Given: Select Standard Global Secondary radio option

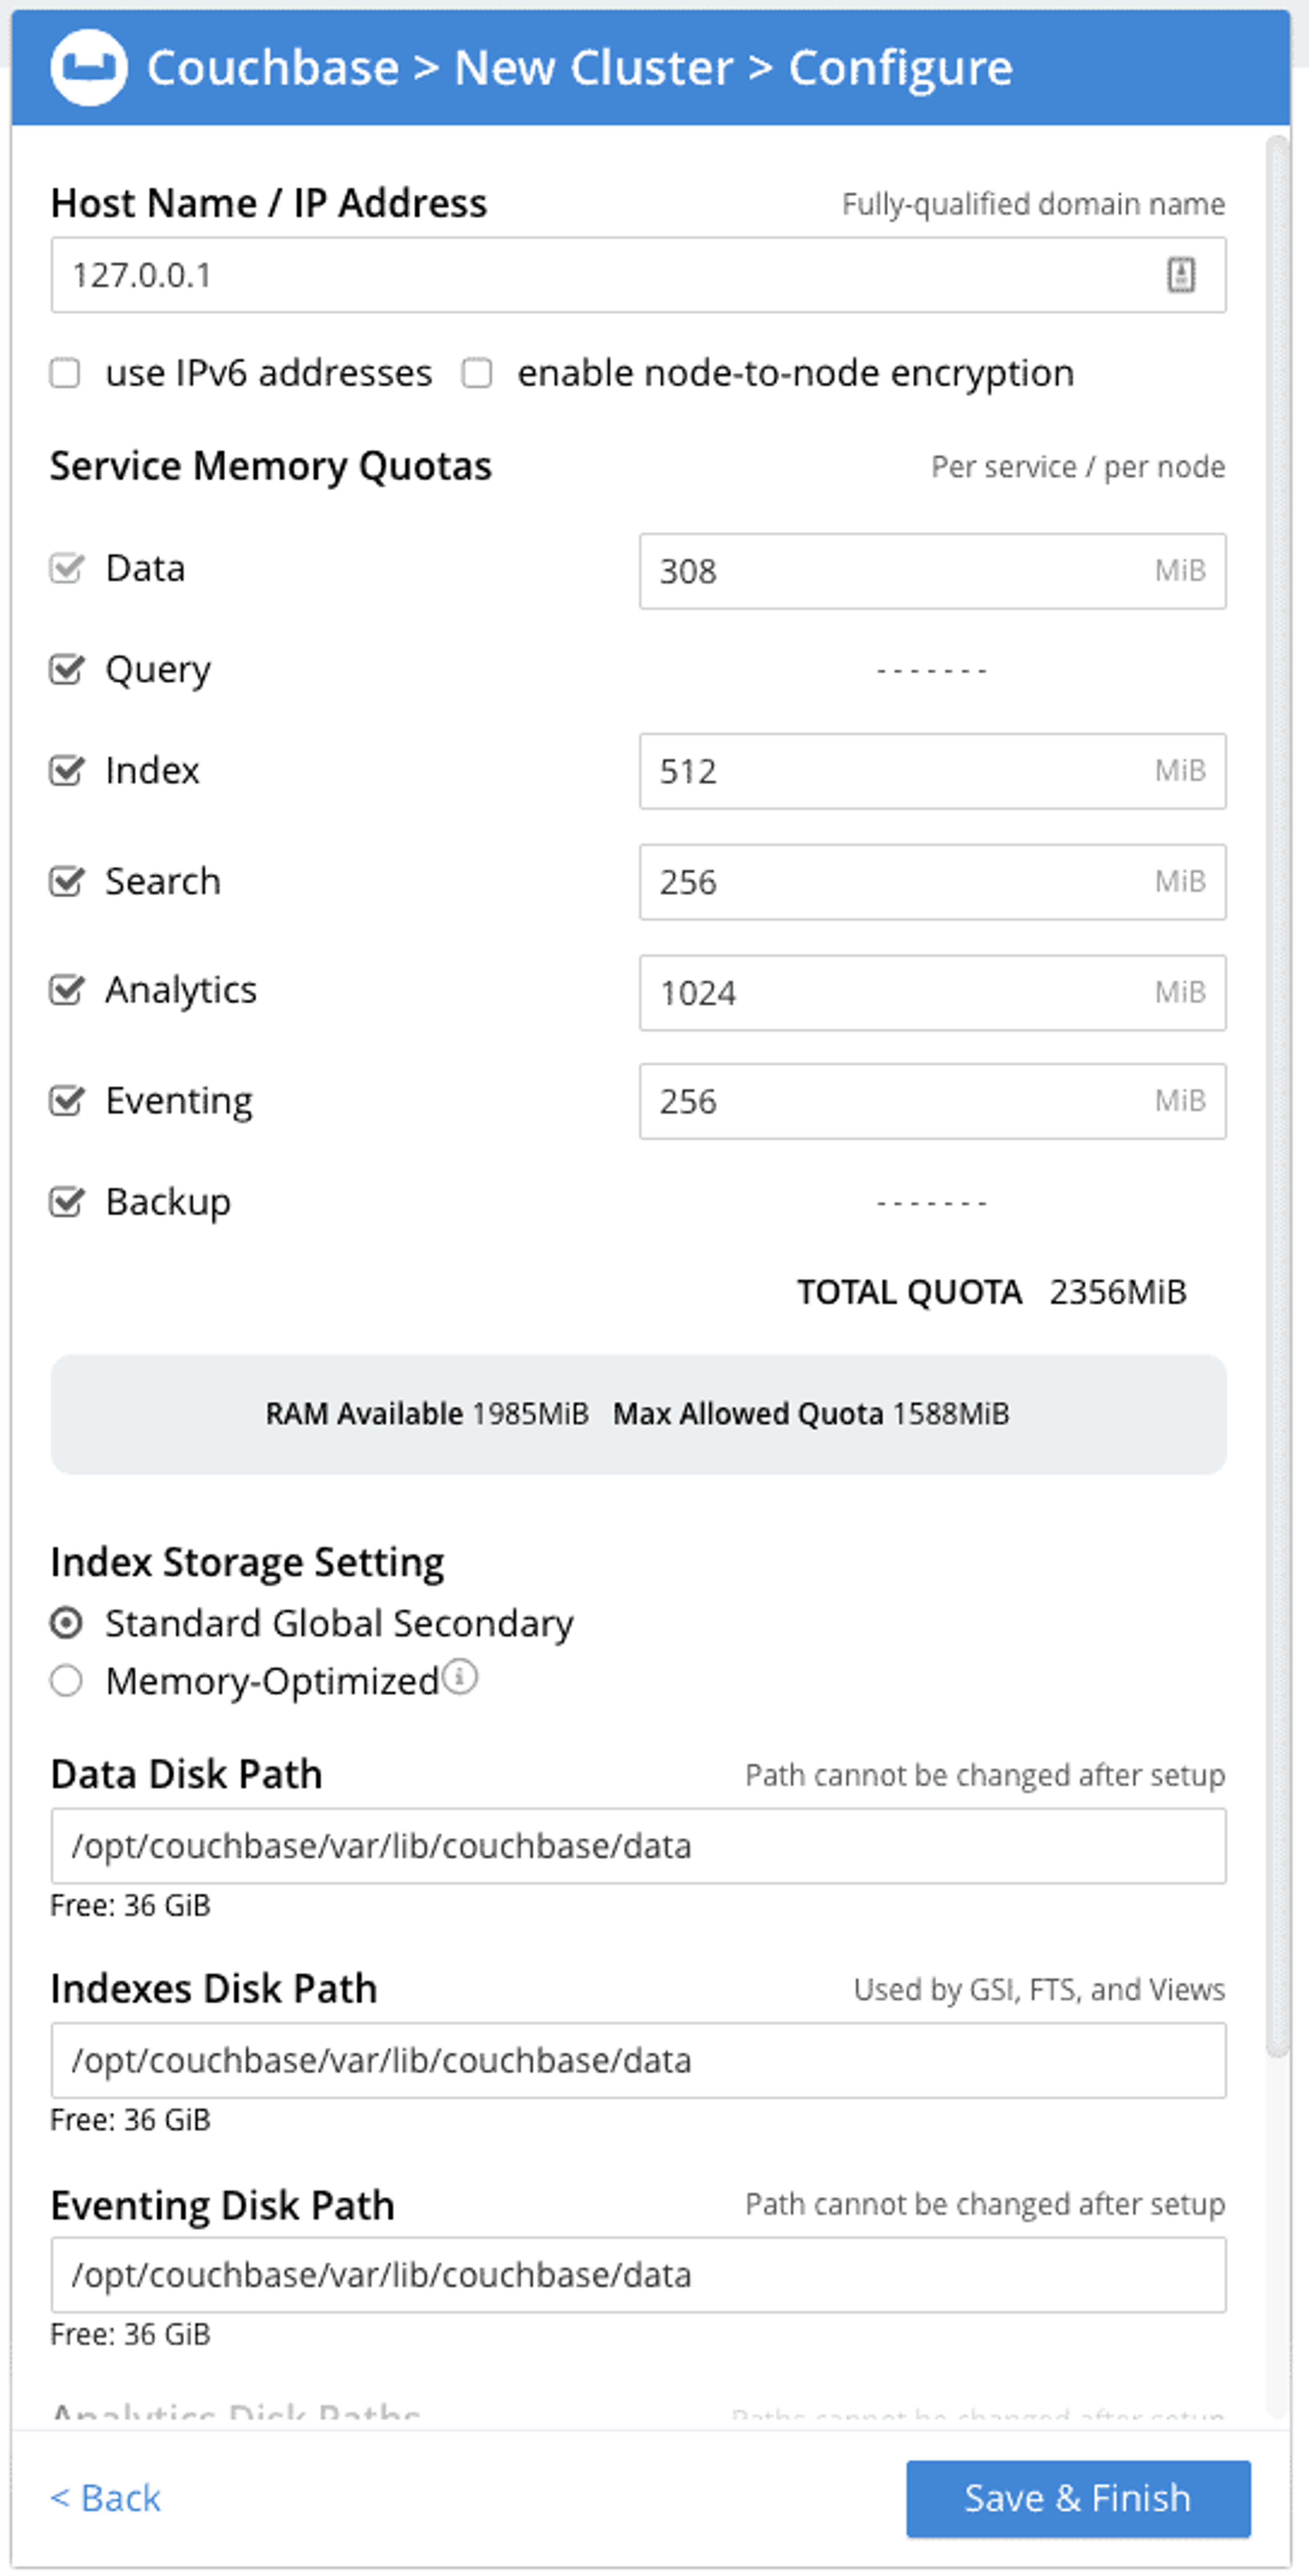Looking at the screenshot, I should tap(66, 1623).
